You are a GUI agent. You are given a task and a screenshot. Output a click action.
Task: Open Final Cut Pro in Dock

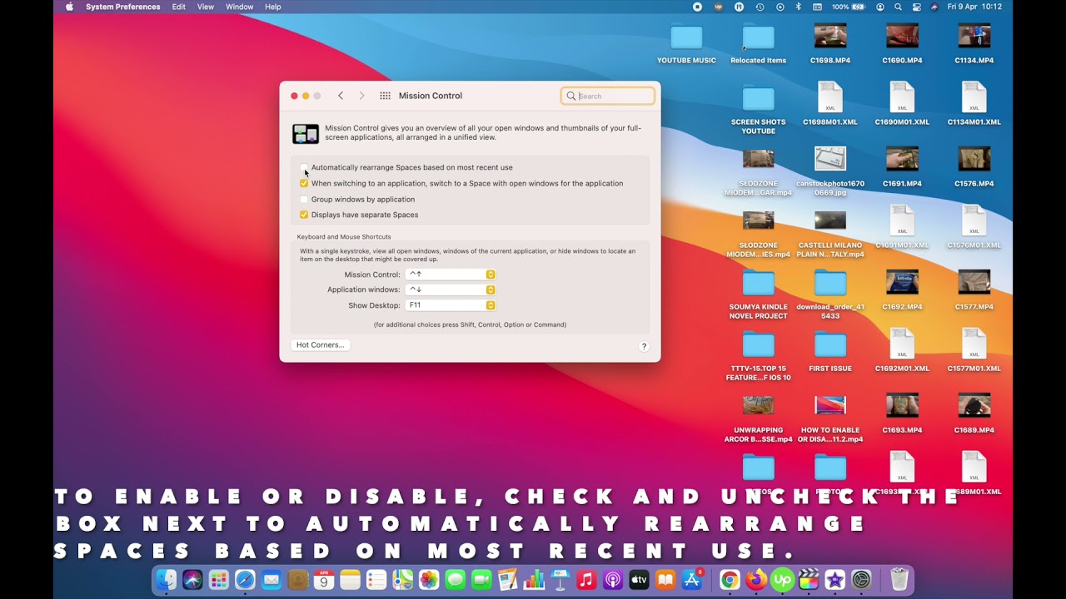809,580
